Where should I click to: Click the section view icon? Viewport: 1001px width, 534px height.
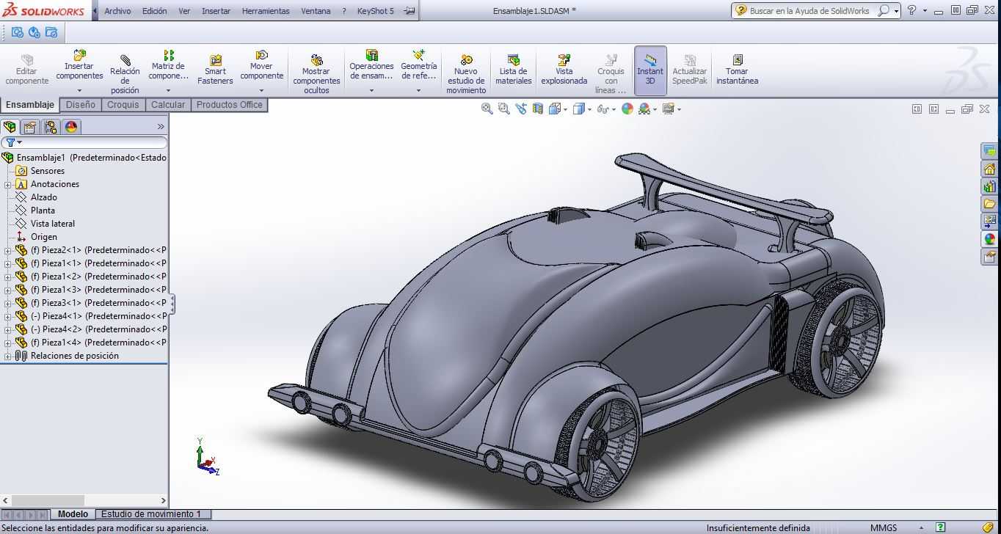click(x=537, y=109)
